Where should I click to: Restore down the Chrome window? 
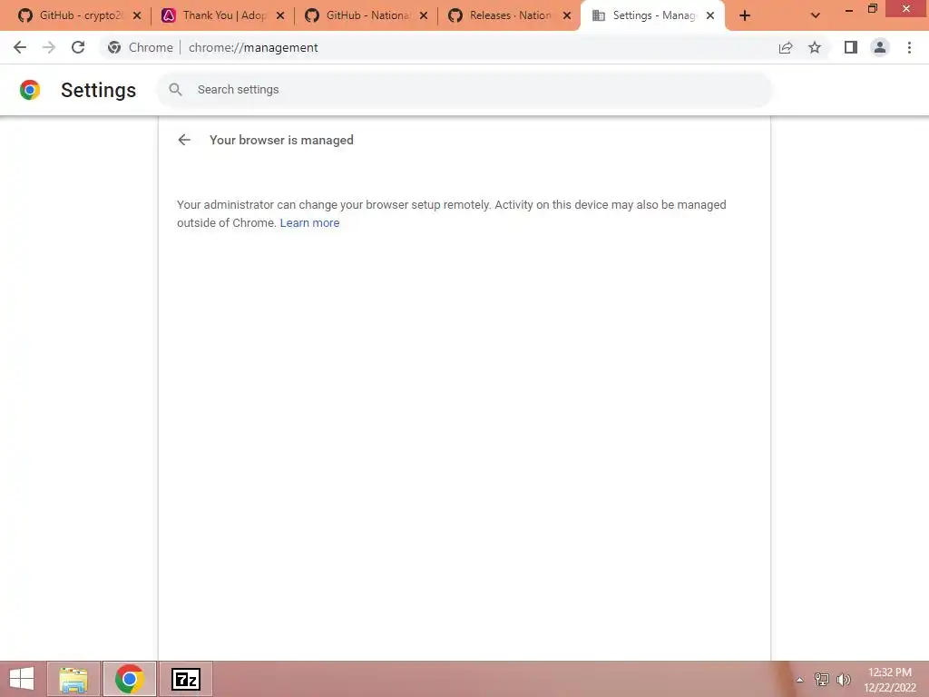tap(872, 8)
